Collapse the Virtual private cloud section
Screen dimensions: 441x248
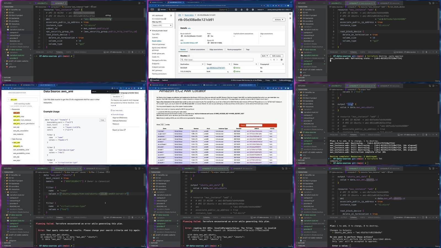[151, 31]
